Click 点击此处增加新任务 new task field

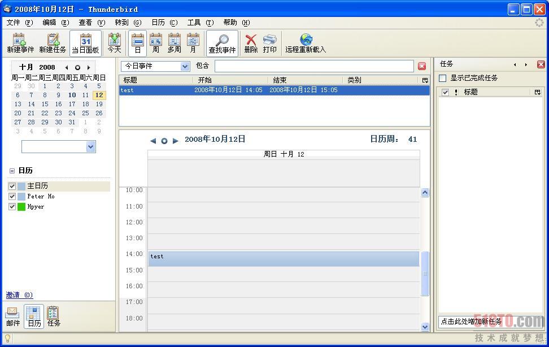coord(490,322)
